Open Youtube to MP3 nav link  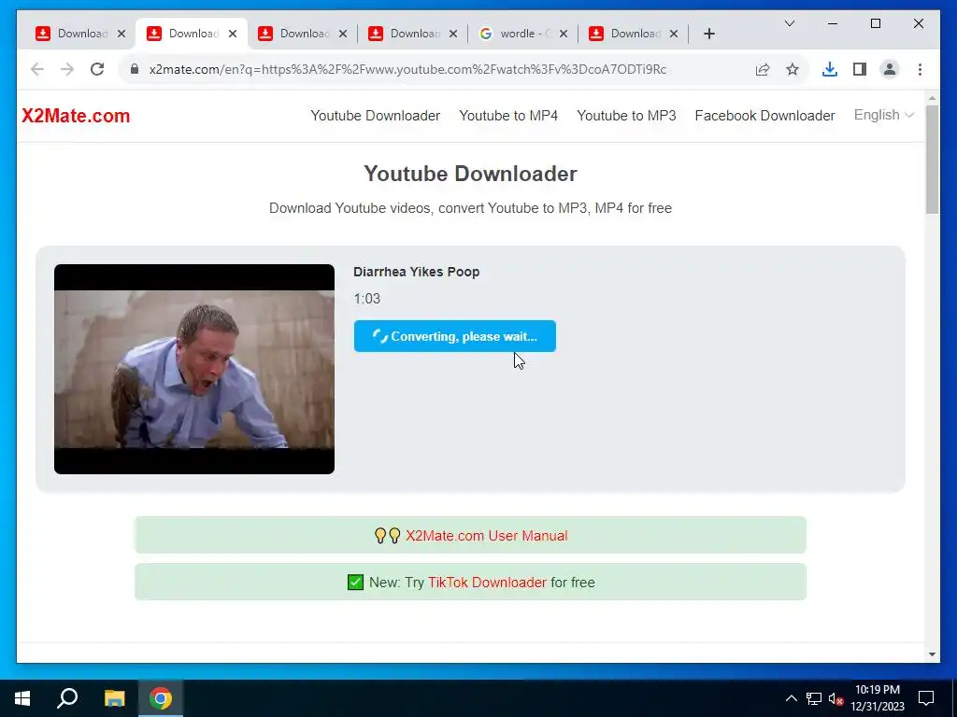tap(626, 116)
